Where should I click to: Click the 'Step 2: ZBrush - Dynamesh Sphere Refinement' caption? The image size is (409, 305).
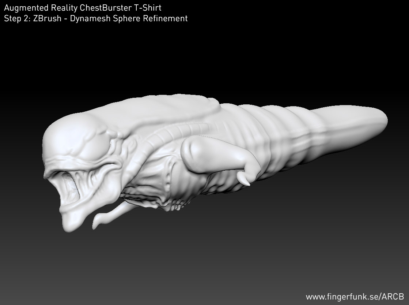(x=96, y=18)
